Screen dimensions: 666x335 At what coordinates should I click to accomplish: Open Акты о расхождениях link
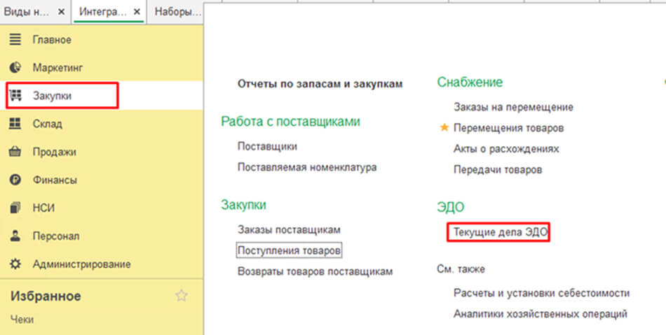(x=496, y=149)
